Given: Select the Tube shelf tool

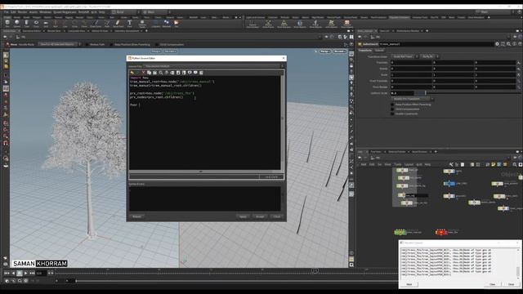Looking at the screenshot, I should click(x=27, y=24).
